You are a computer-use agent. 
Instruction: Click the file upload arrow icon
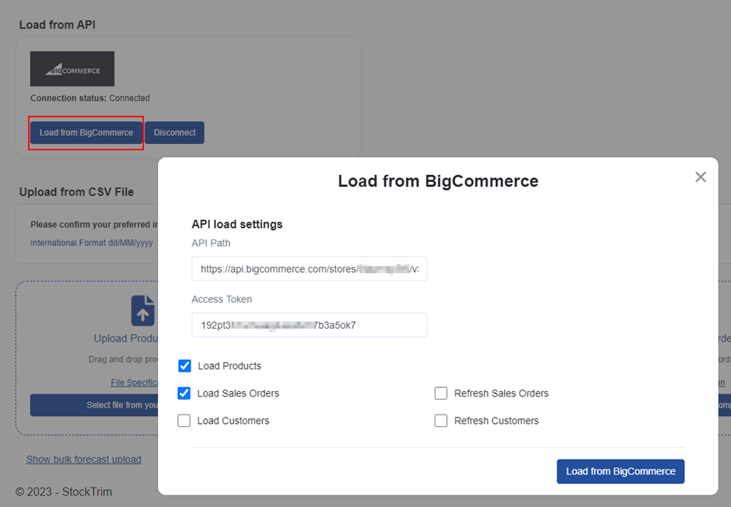143,310
